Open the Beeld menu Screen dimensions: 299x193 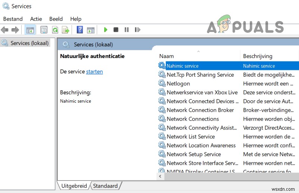coord(56,19)
